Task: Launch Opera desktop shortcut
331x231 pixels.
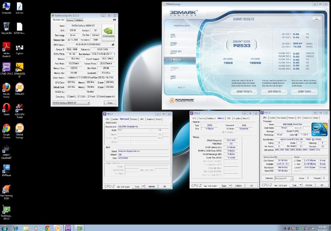Action: (6, 109)
